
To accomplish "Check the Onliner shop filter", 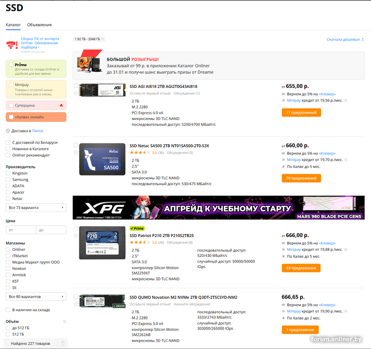I will pos(8,249).
